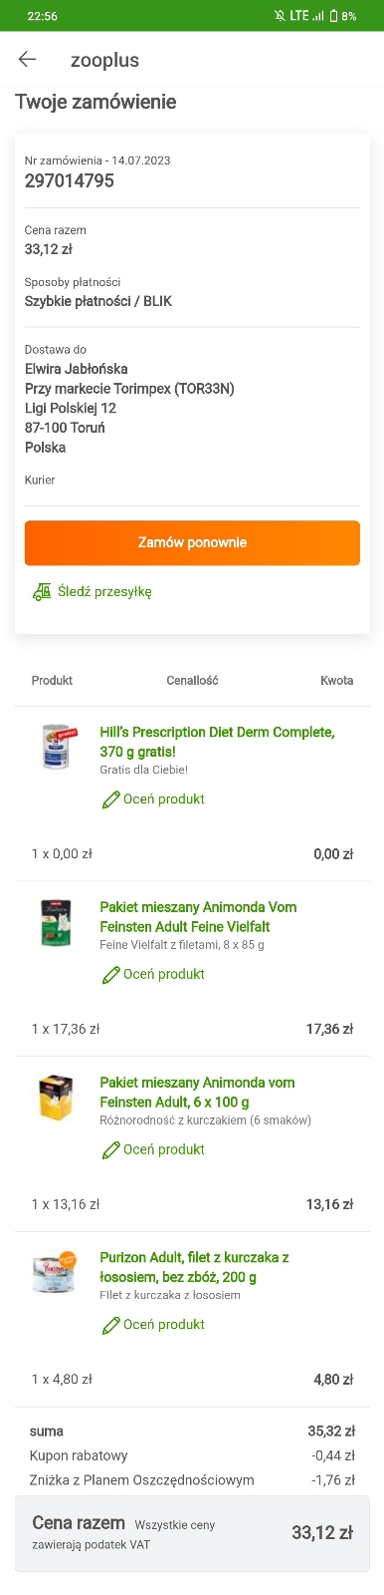Tap Oceń produkt under Purizon Adult

coord(164,1325)
